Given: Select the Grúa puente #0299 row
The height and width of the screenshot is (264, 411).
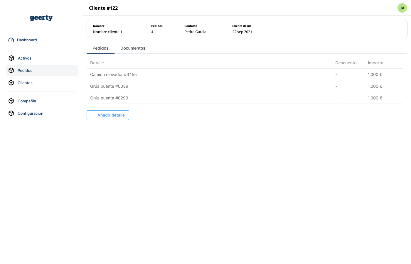Looking at the screenshot, I should (109, 98).
